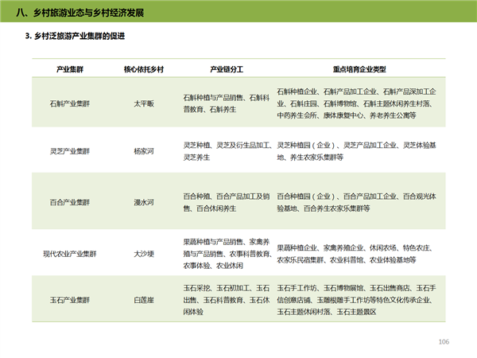Click the 大沙埂 village cell

pos(143,254)
